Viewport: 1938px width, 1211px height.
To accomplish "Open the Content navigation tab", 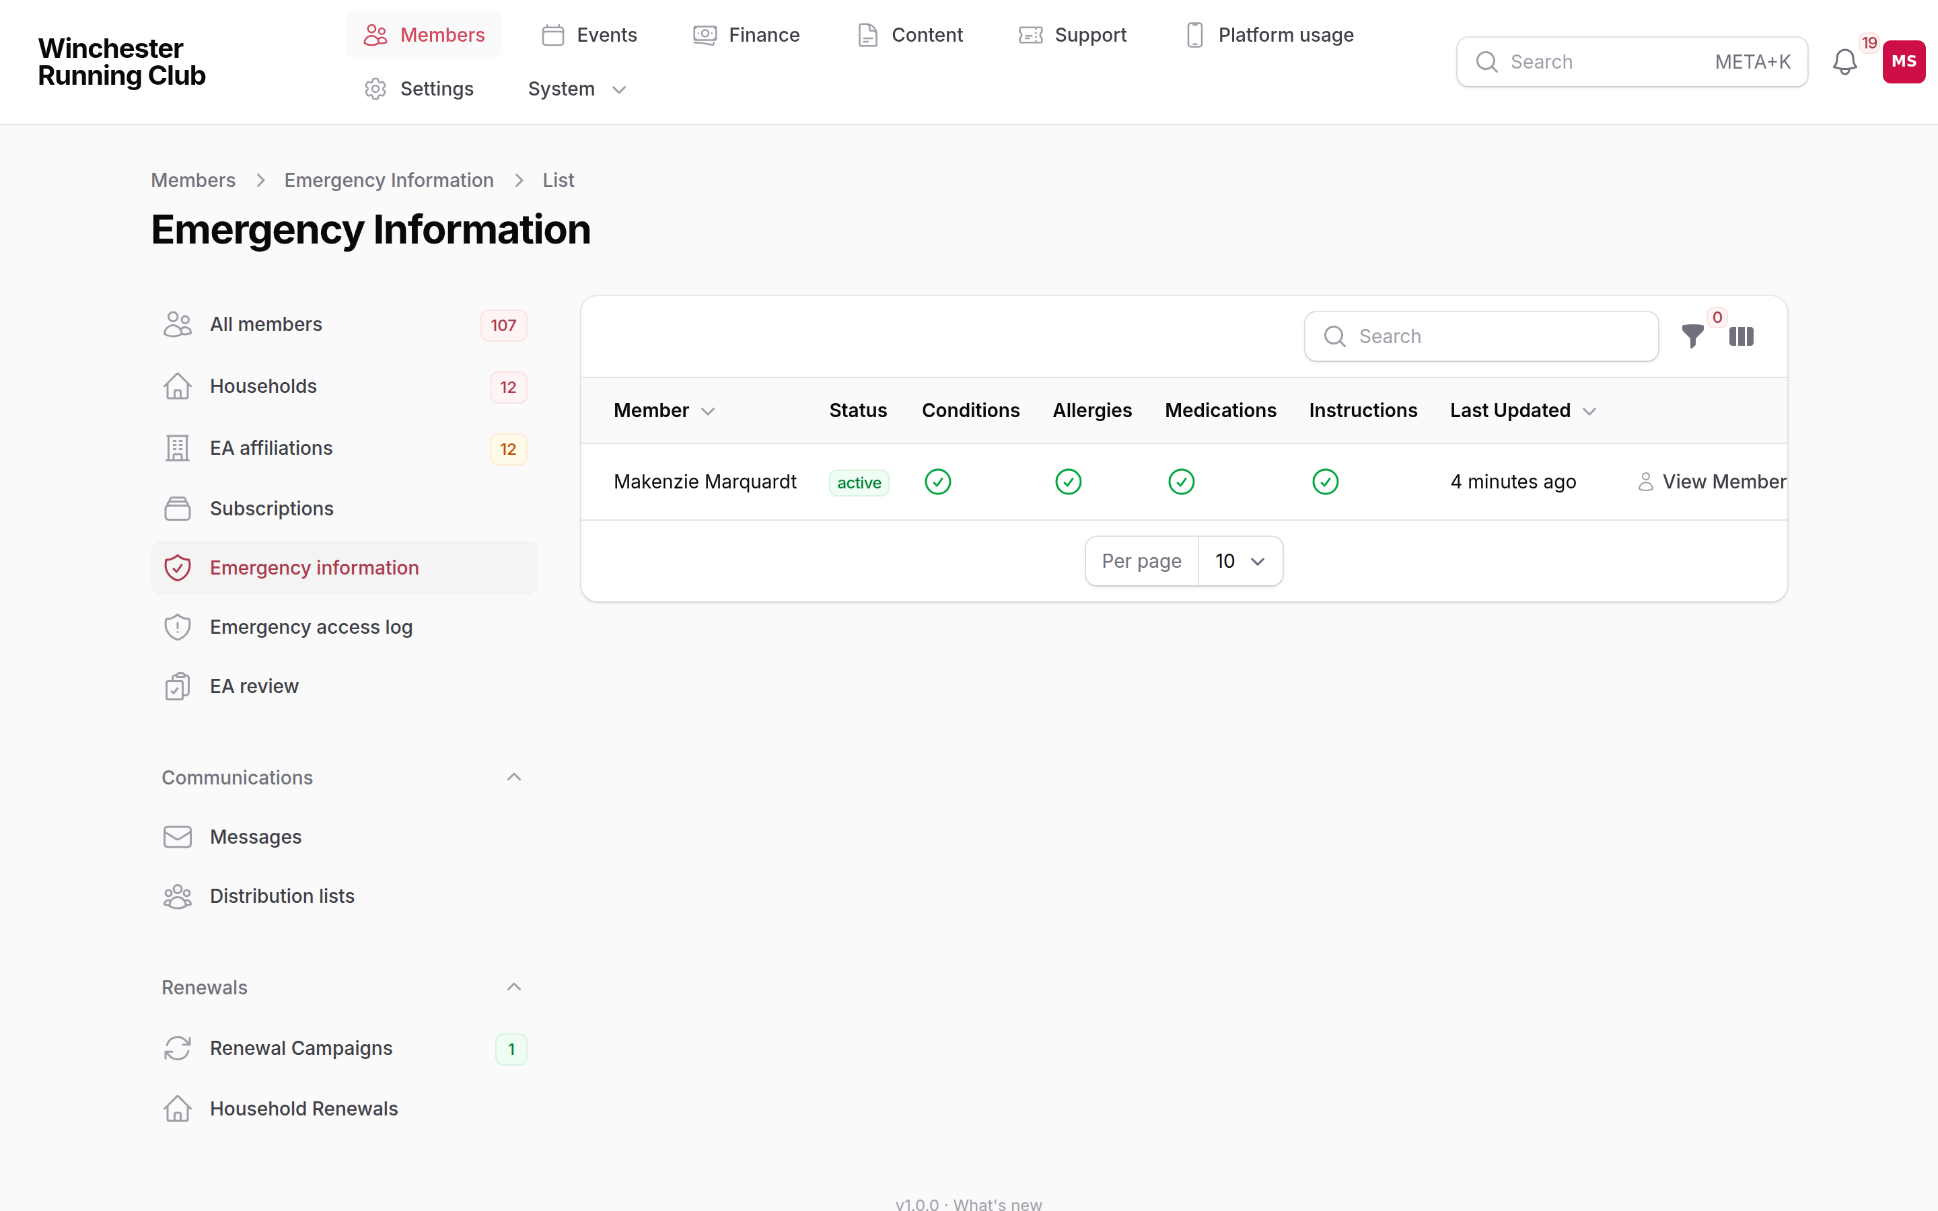I will [x=910, y=35].
